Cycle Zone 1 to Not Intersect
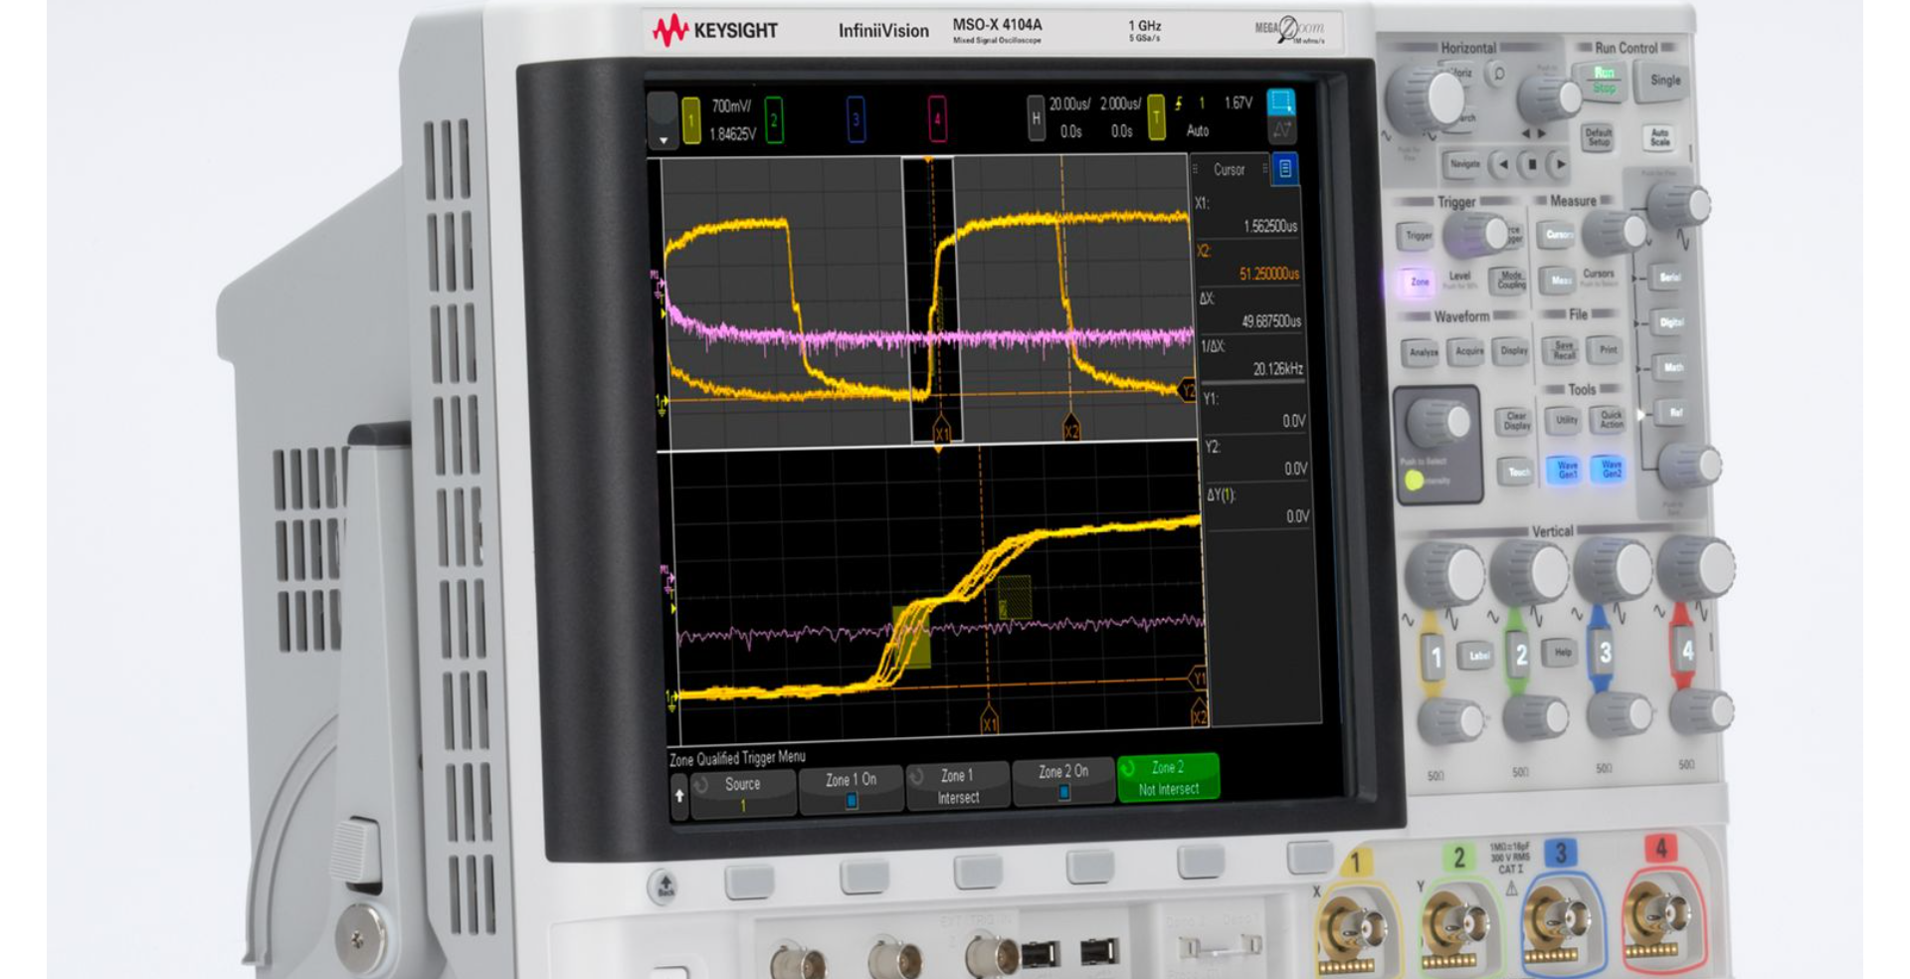Screen dimensions: 1910x979 pos(958,786)
